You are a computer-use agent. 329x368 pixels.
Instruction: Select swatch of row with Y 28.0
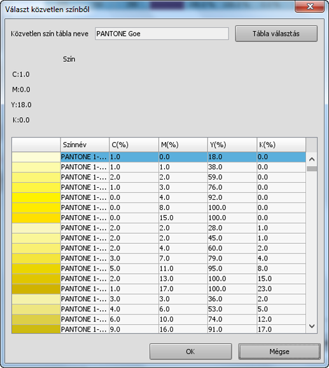click(36, 228)
